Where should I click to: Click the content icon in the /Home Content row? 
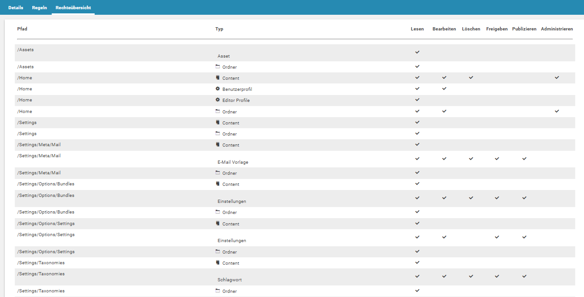[217, 78]
